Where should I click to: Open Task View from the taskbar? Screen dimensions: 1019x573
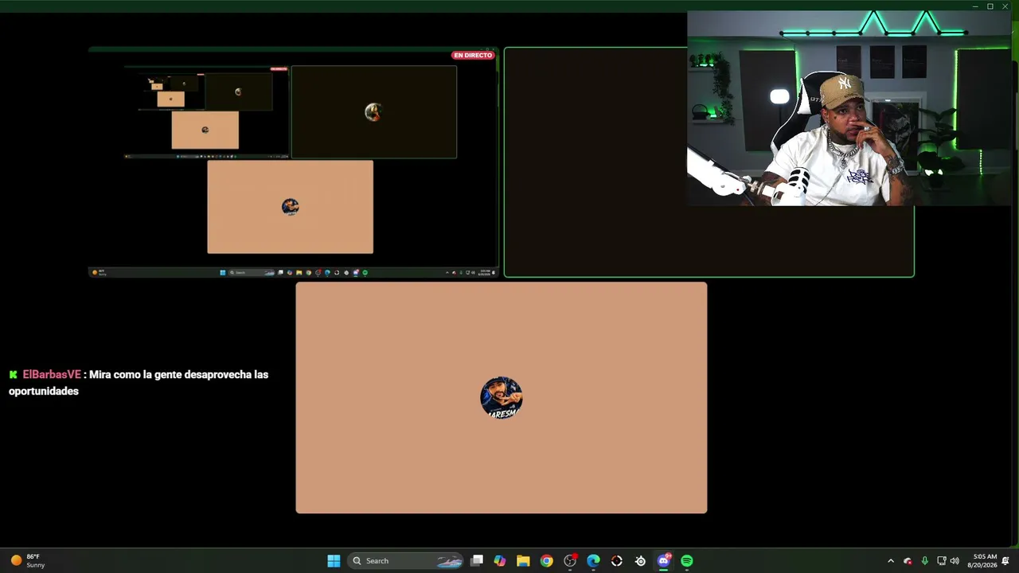pos(477,561)
